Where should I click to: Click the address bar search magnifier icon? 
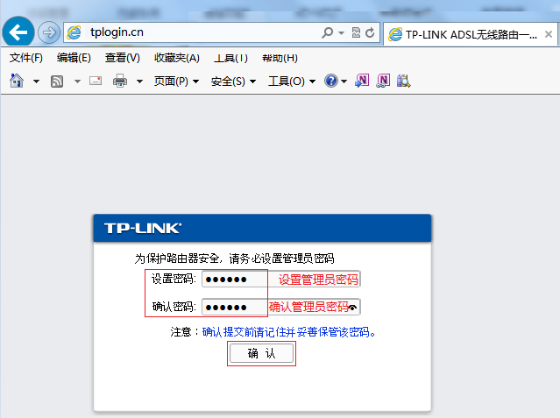pos(327,32)
